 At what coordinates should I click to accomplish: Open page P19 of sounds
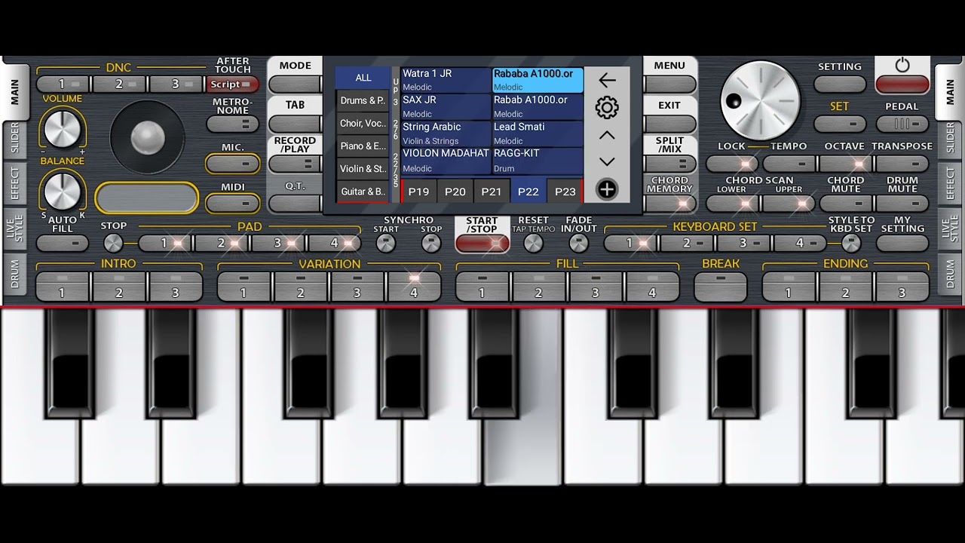418,192
